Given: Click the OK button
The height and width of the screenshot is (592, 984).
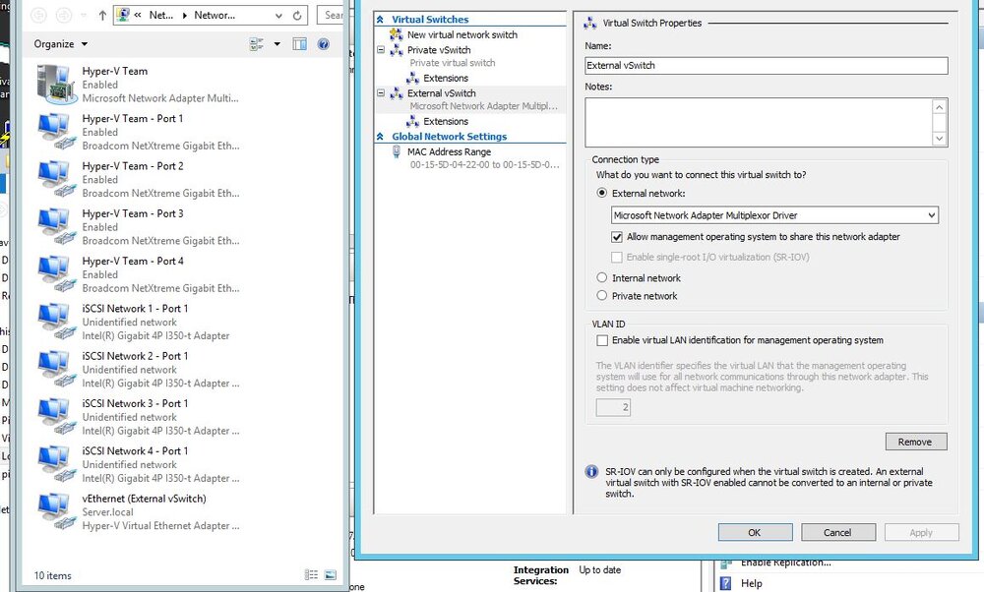Looking at the screenshot, I should click(x=755, y=532).
